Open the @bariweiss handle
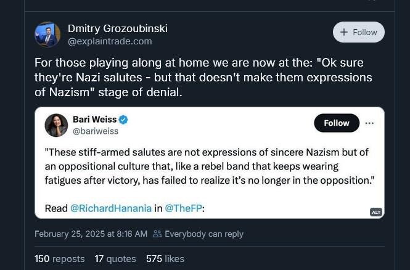This screenshot has width=410, height=270. [96, 131]
